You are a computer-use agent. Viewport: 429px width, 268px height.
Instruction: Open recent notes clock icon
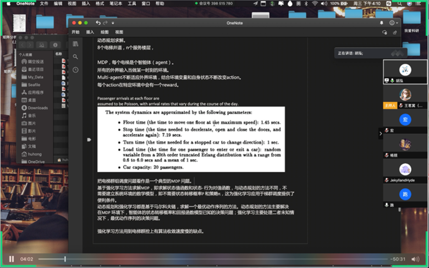coord(75,70)
